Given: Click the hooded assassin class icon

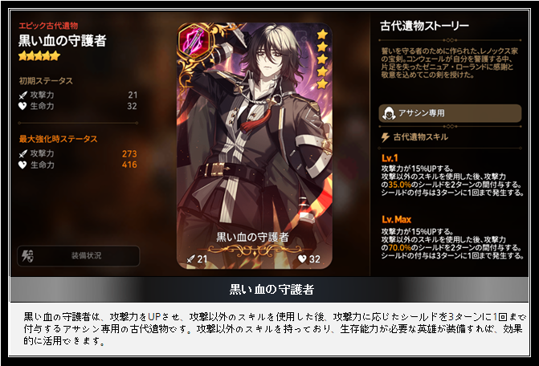Looking at the screenshot, I should point(389,113).
